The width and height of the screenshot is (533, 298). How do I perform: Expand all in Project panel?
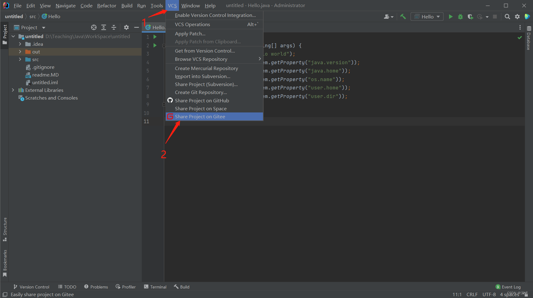click(104, 27)
